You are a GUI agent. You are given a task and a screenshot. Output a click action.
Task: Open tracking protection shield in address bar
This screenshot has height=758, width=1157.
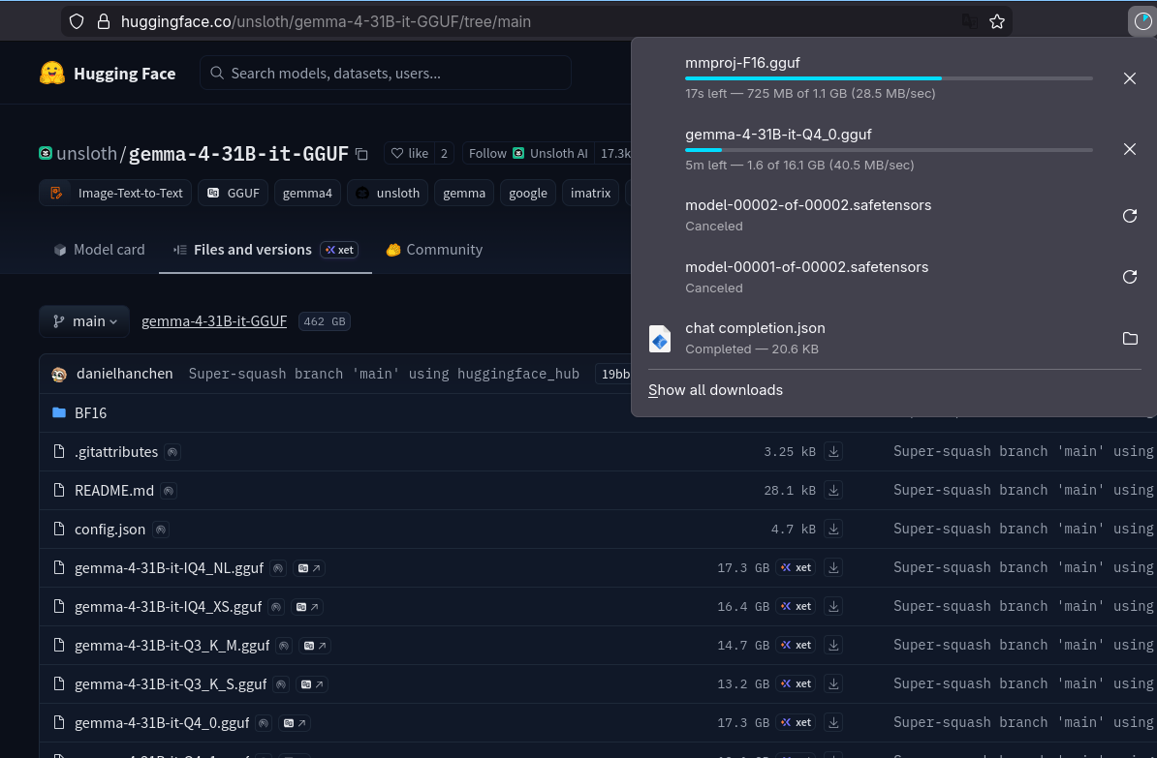[77, 21]
